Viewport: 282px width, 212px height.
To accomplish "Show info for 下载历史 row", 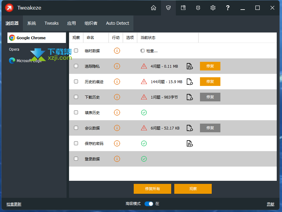I will [117, 97].
